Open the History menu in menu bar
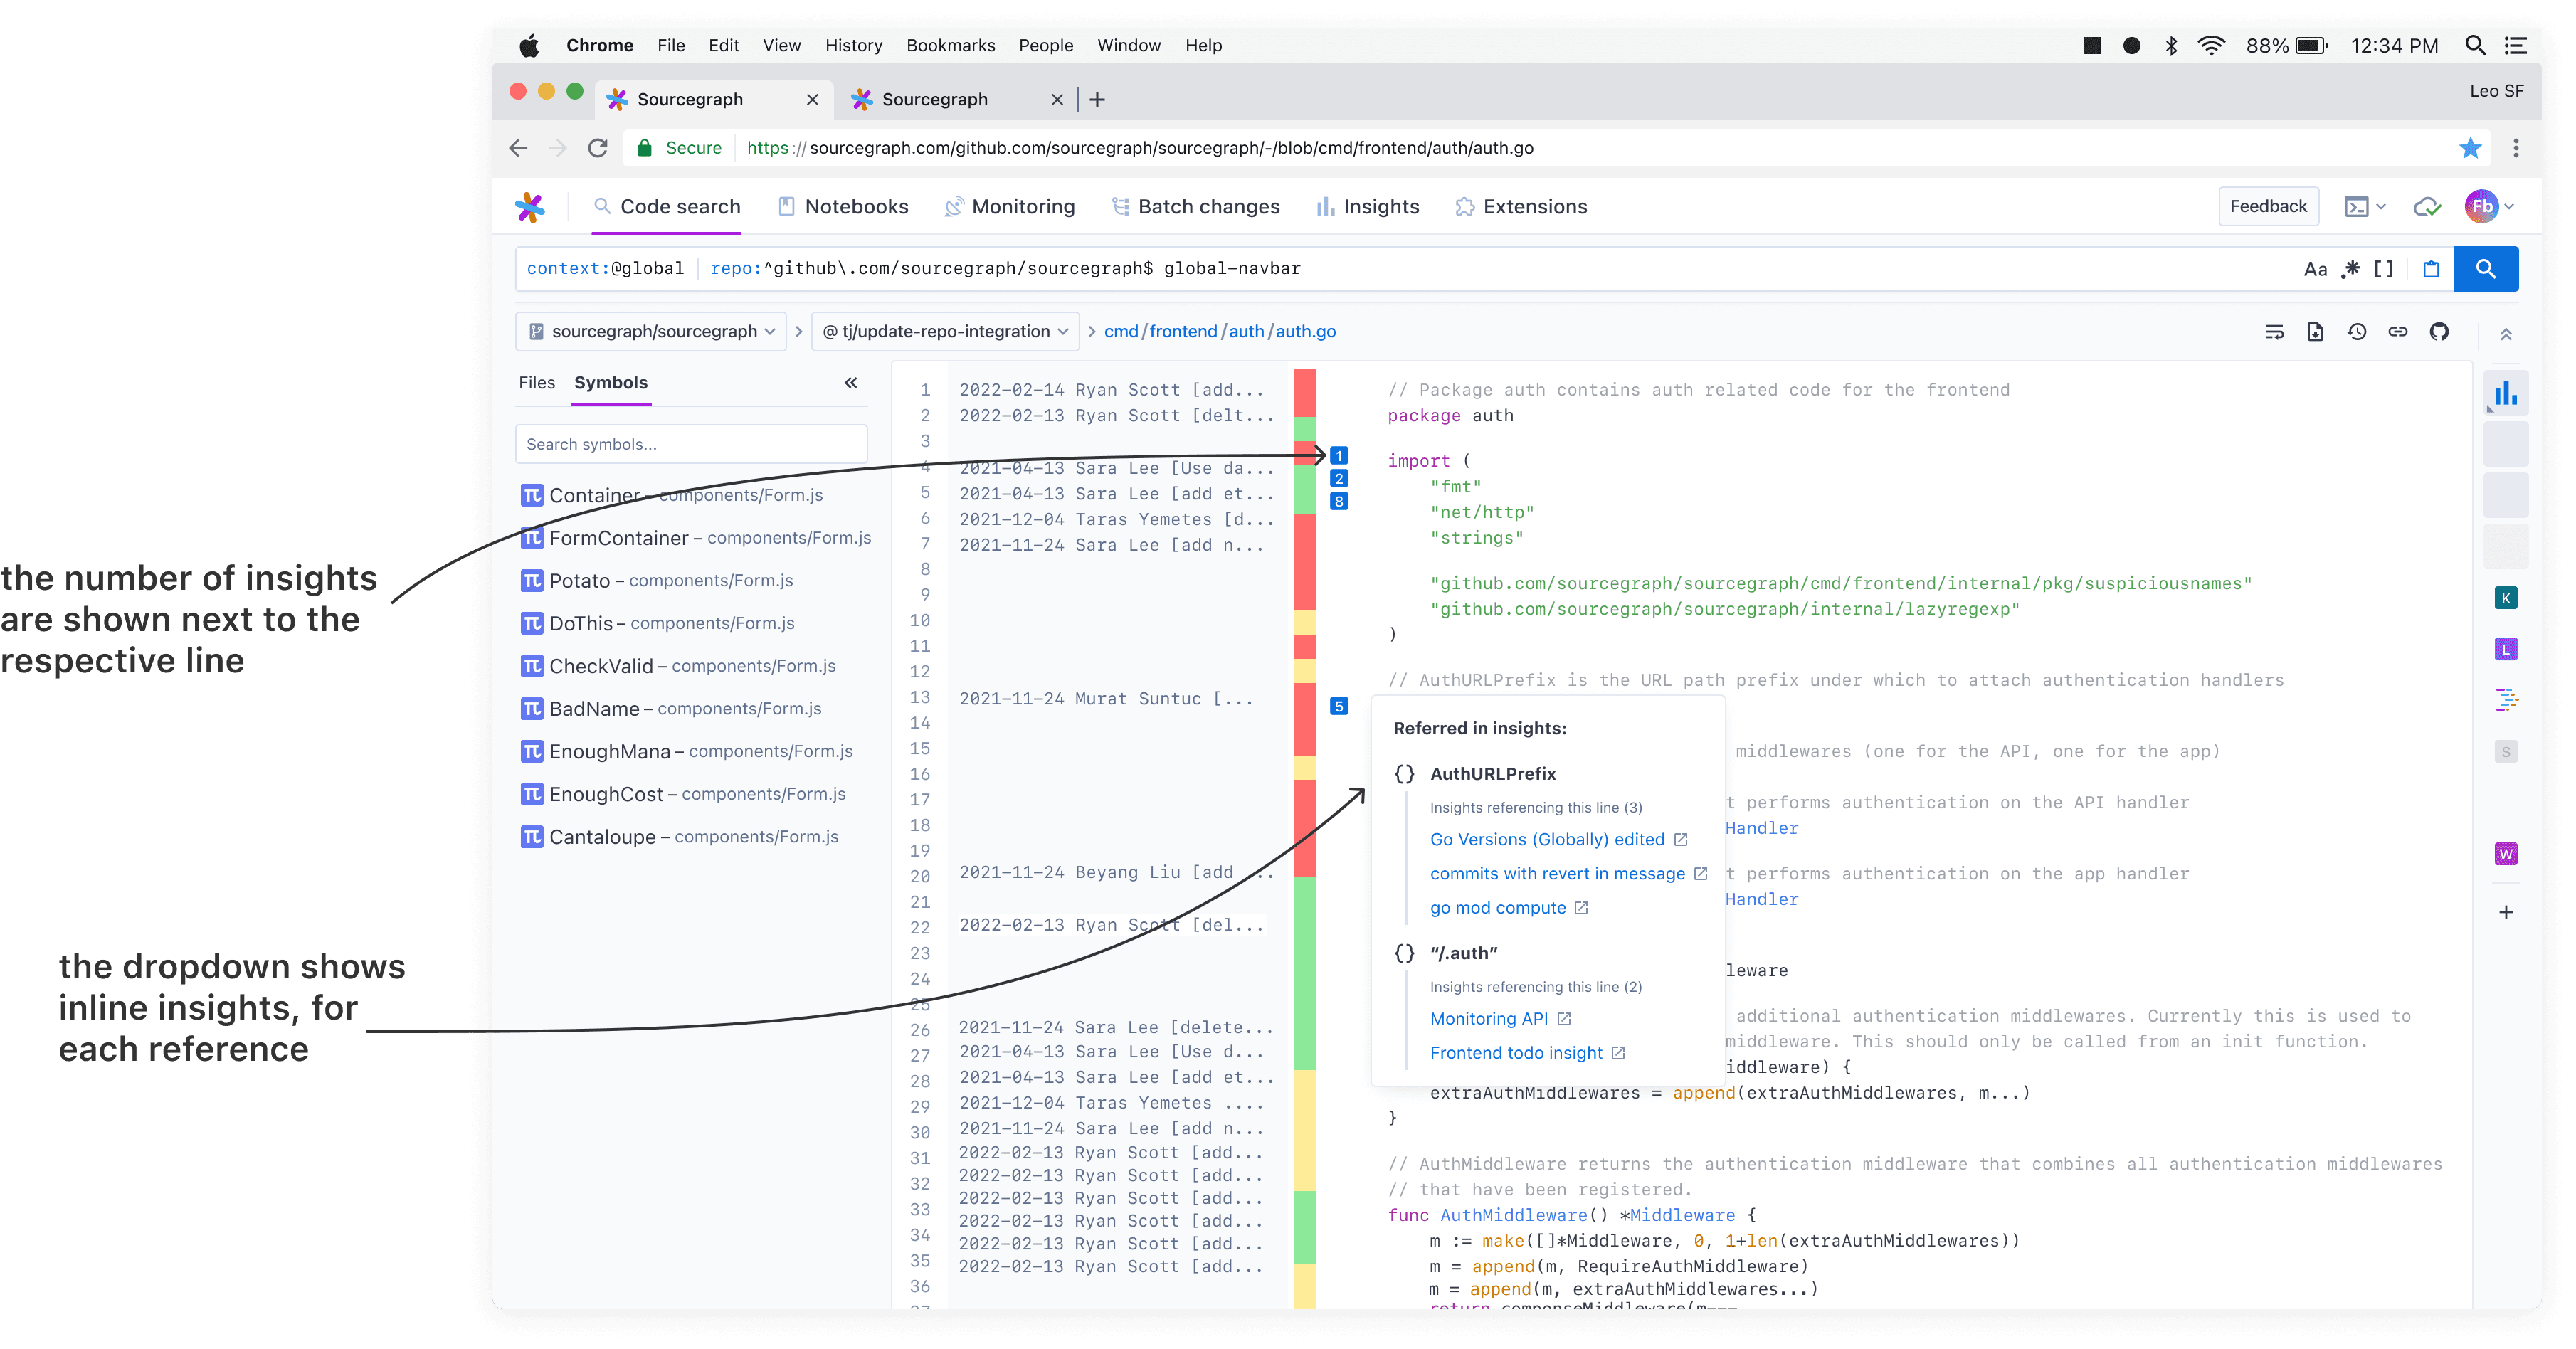 point(853,46)
